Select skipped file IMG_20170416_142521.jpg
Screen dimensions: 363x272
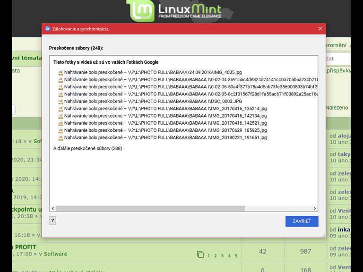[165, 123]
